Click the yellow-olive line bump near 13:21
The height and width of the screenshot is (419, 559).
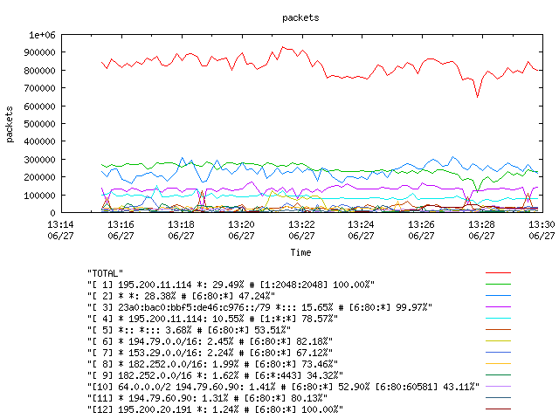[x=272, y=191]
